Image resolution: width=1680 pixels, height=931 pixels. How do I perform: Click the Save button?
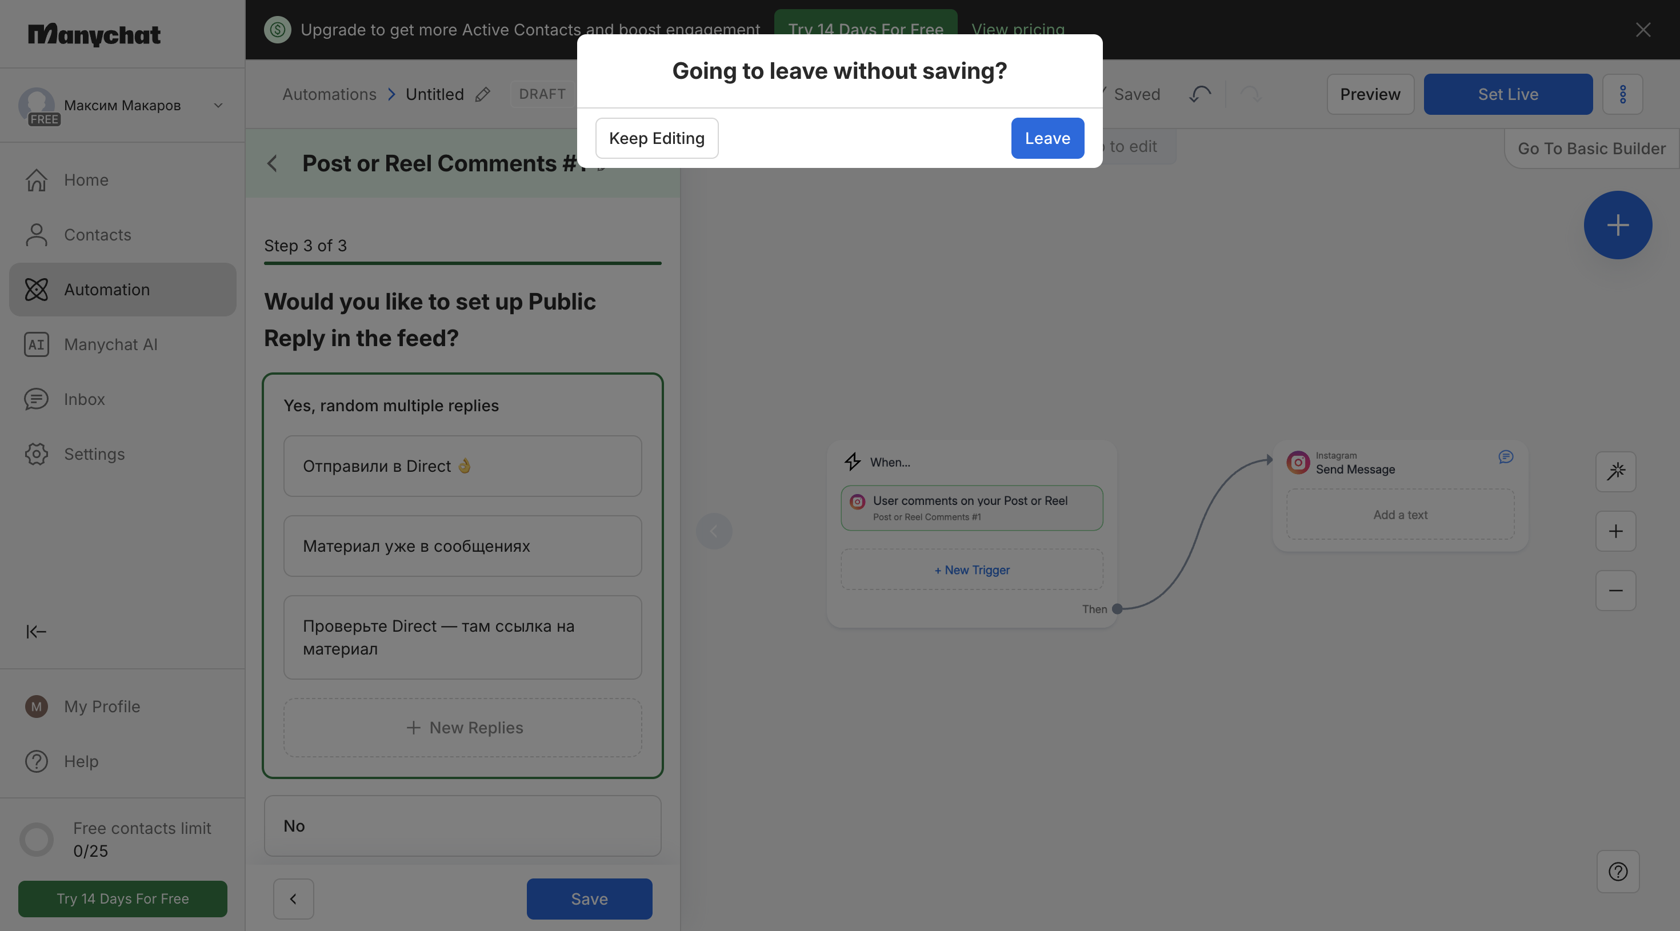click(590, 899)
